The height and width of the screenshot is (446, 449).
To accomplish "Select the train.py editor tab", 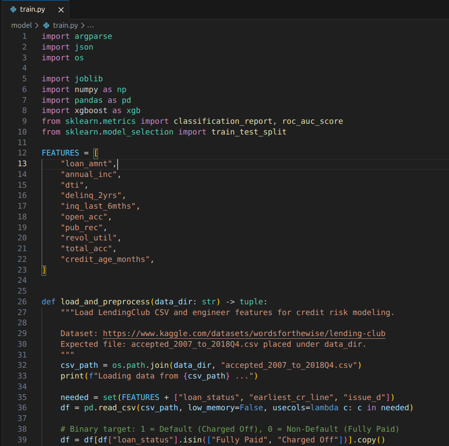I will [35, 9].
